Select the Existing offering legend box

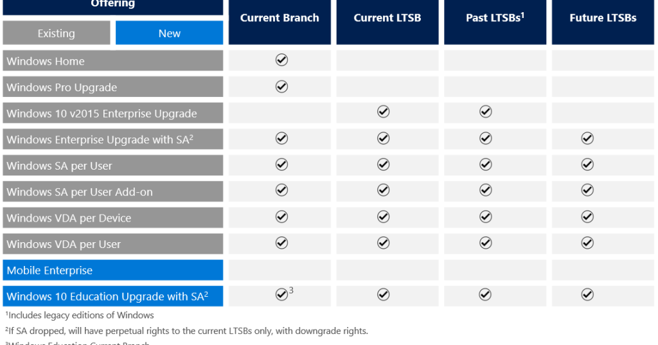(56, 33)
